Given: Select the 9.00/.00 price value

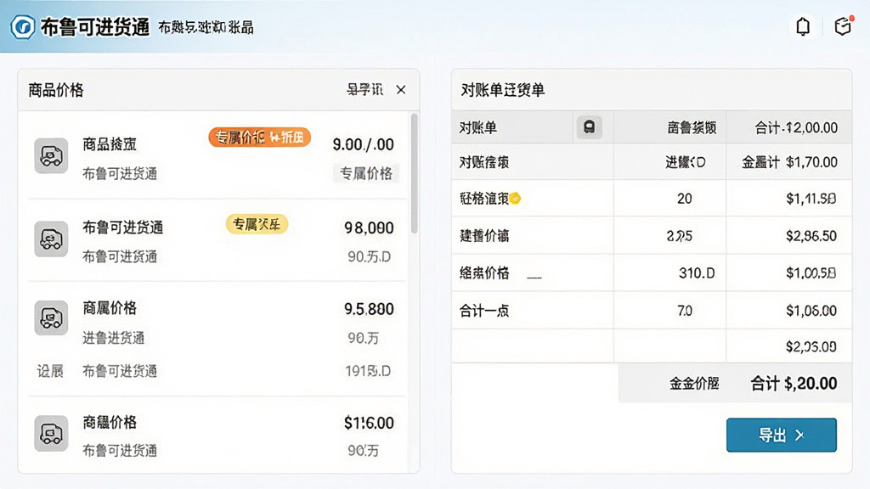Looking at the screenshot, I should coord(363,144).
